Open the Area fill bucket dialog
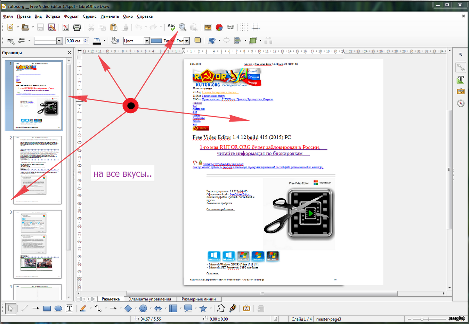 tap(115, 41)
